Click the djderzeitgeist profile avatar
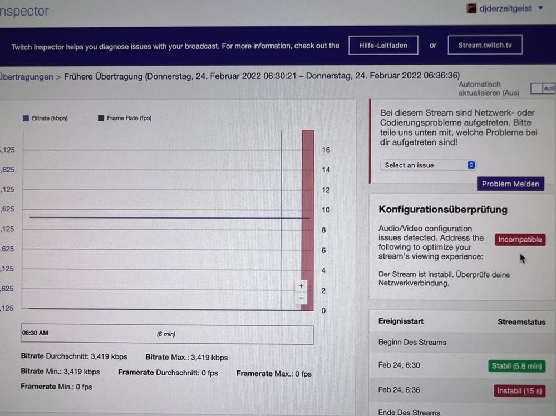556x416 pixels. pos(471,8)
